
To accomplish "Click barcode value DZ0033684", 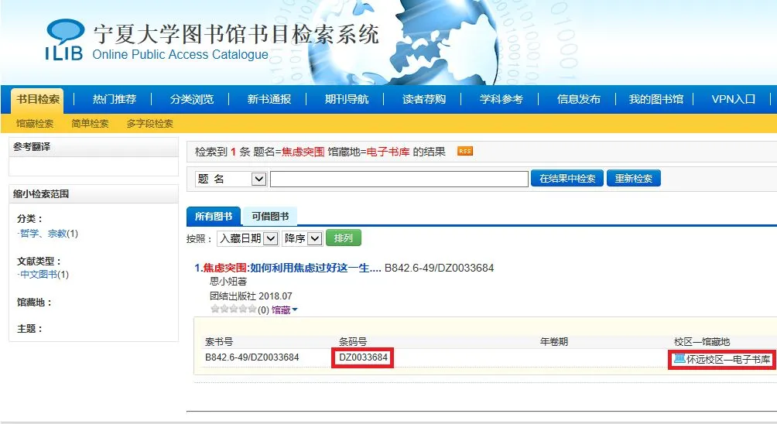I will point(363,357).
